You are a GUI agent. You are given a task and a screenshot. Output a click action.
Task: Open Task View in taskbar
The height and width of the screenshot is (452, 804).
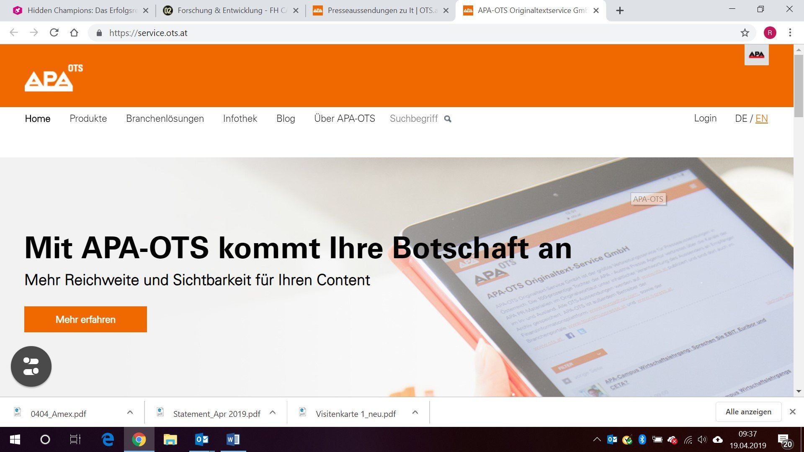[x=75, y=439]
